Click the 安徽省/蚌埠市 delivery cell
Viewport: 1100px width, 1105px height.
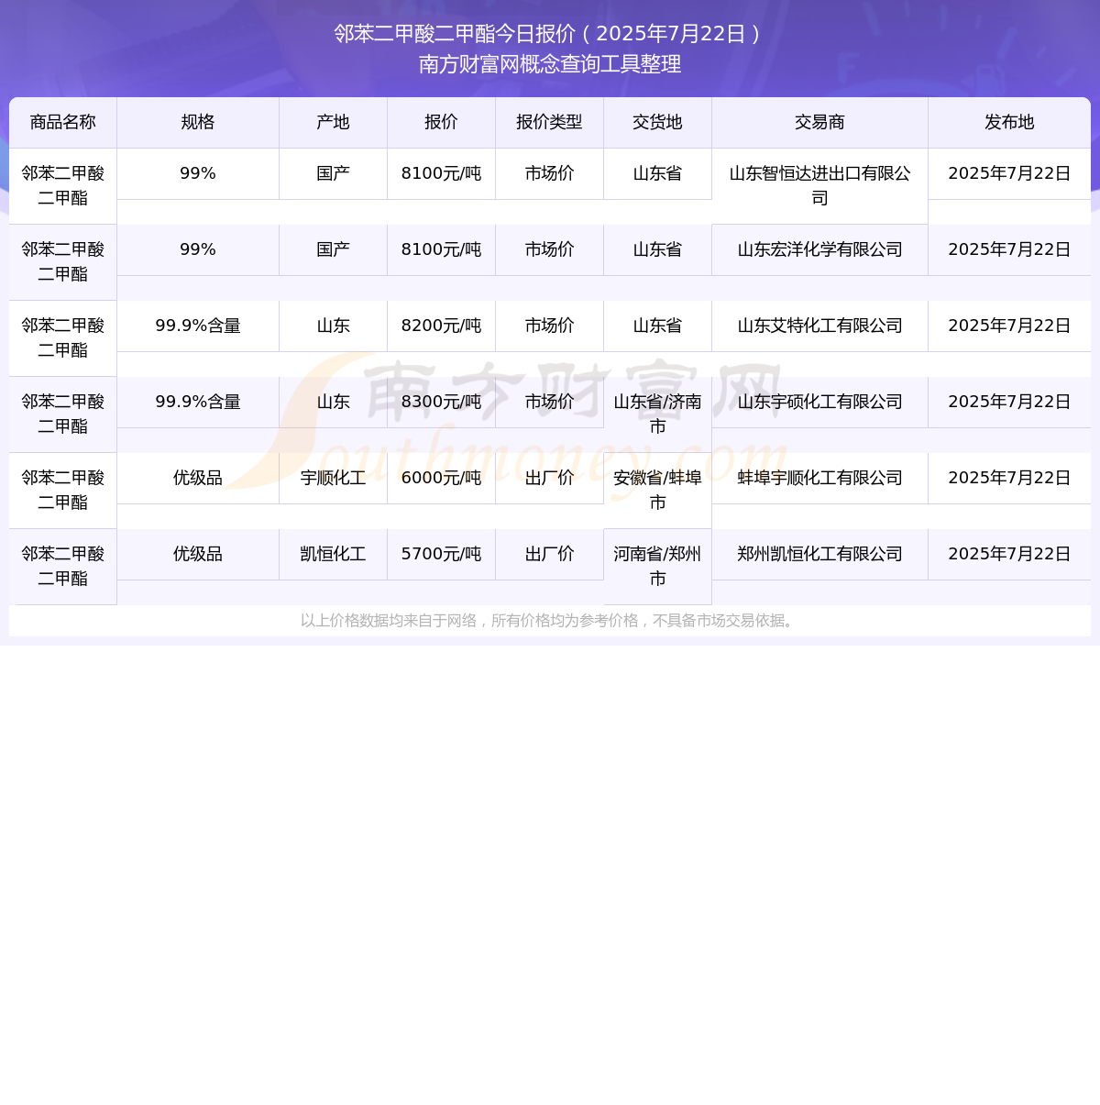tap(658, 491)
